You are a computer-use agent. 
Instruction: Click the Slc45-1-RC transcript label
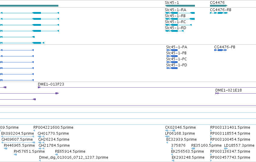click(x=175, y=22)
